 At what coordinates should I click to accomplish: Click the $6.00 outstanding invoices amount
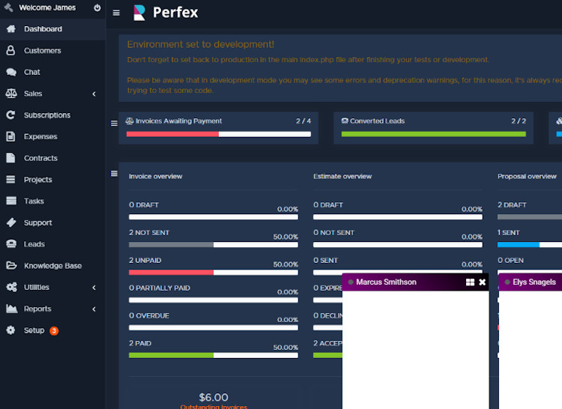point(214,397)
